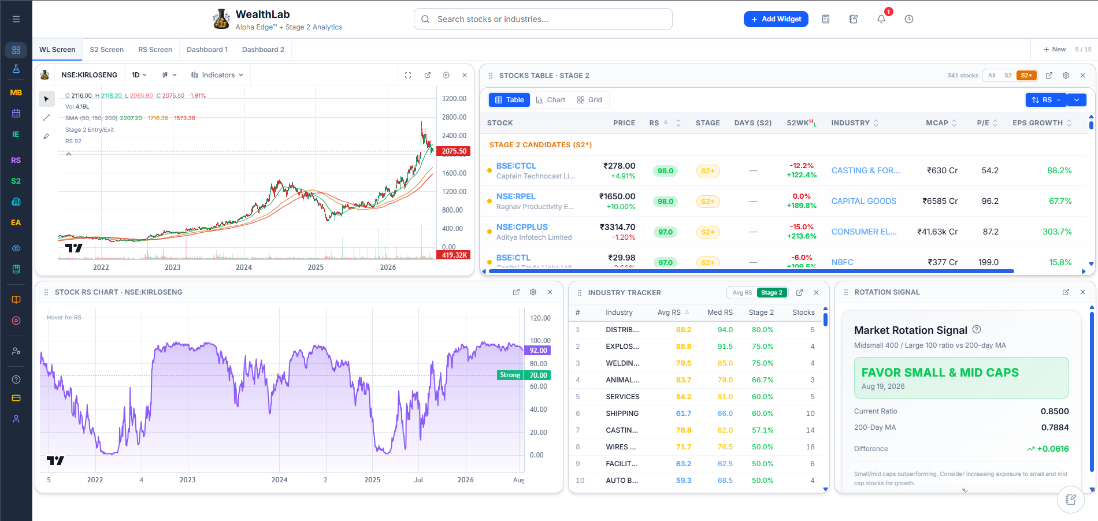The height and width of the screenshot is (521, 1098).
Task: Open the calculator icon in the header
Action: click(826, 19)
